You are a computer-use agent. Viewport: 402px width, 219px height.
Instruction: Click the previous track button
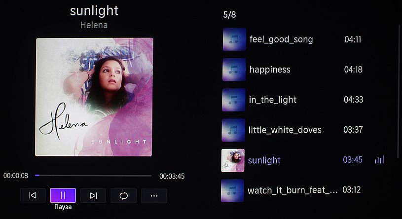coord(33,195)
